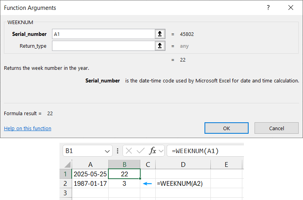The image size is (303, 200).
Task: Cancel formula entry with the X icon
Action: (x=129, y=151)
